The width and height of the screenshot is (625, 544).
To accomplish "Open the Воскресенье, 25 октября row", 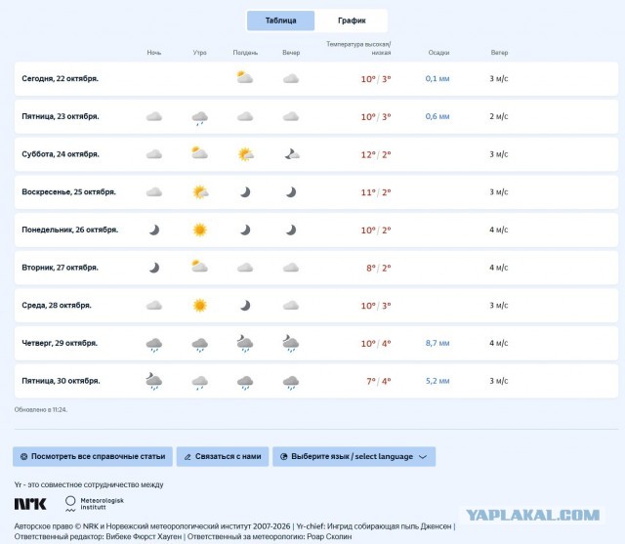I will [x=316, y=192].
